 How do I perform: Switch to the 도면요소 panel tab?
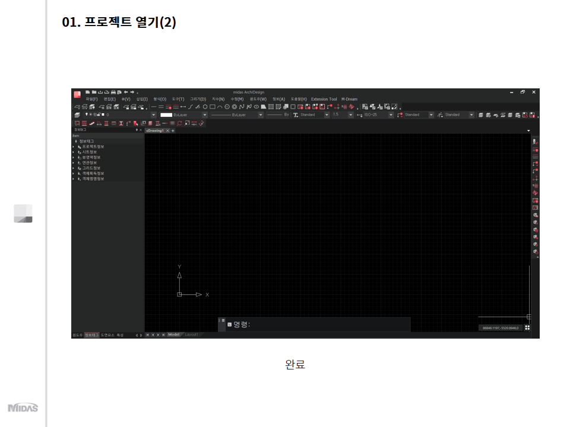click(107, 335)
